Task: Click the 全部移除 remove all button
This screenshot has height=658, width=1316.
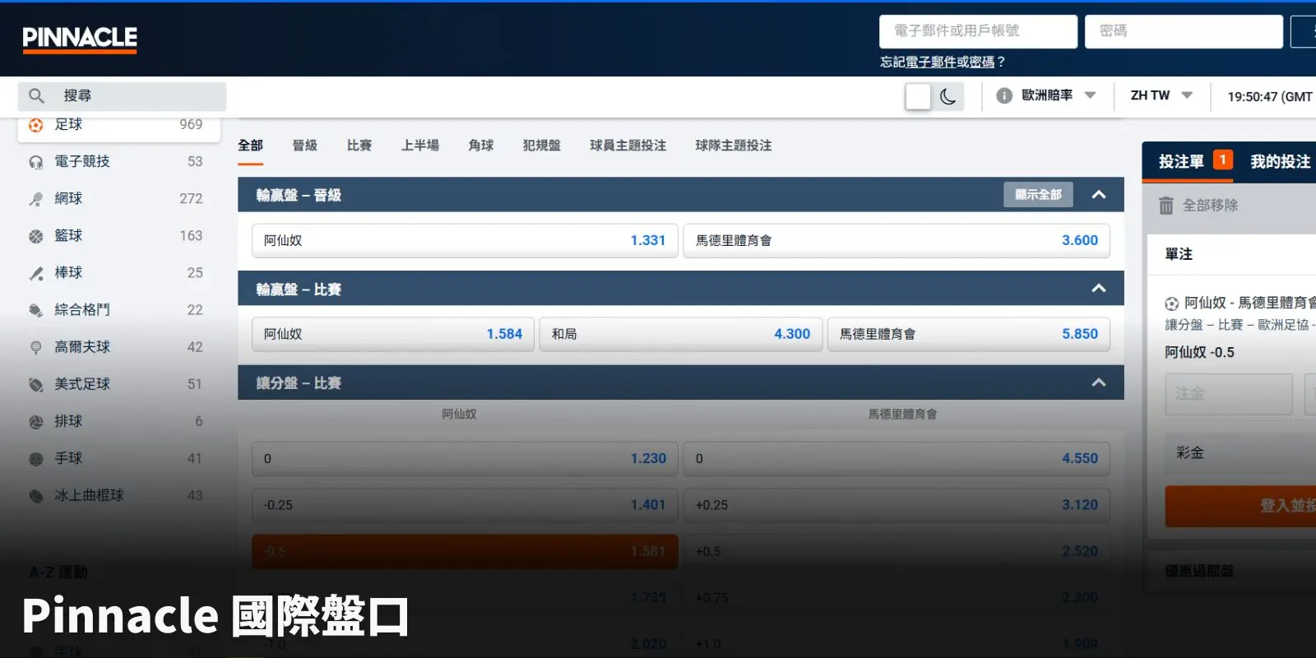Action: point(1198,205)
